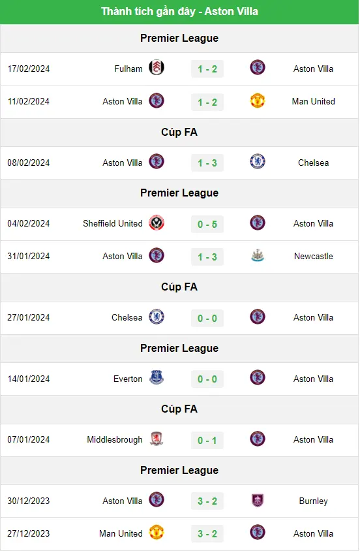
Task: Click the 27/01/2024 match date
Action: click(x=29, y=317)
